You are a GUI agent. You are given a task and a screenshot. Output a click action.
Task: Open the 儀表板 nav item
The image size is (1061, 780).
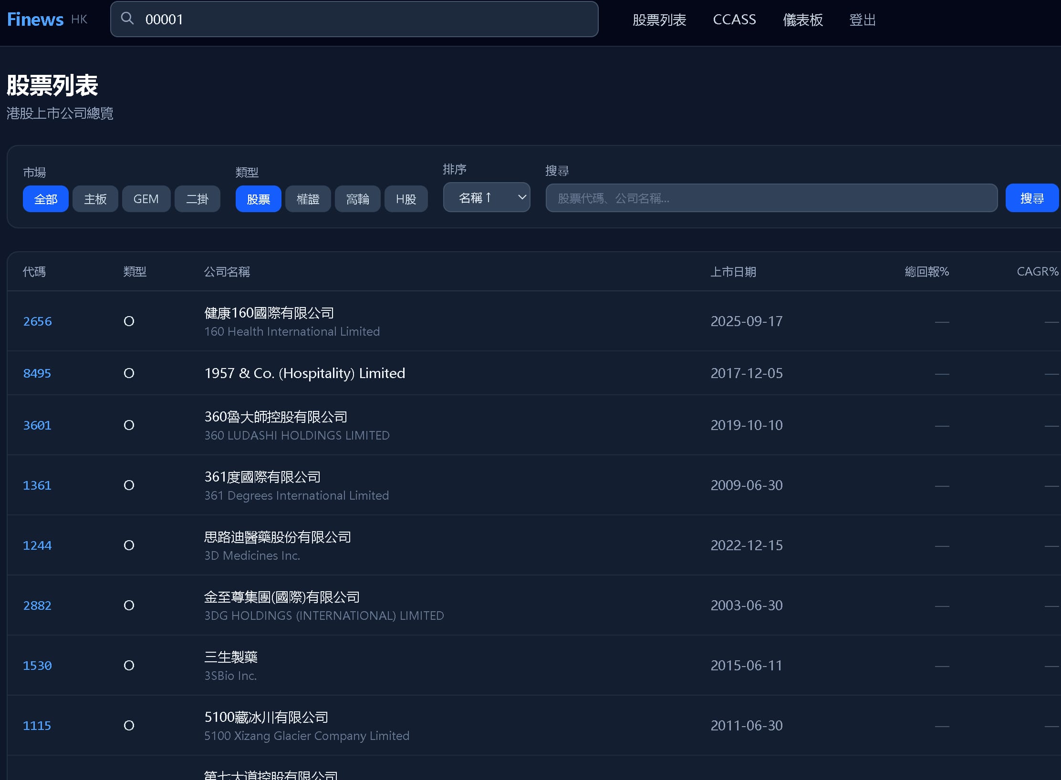pos(803,20)
